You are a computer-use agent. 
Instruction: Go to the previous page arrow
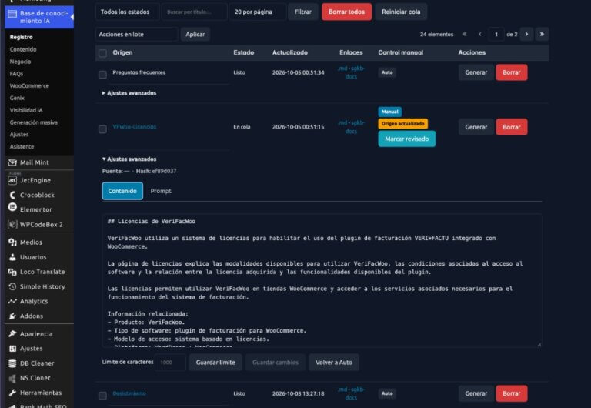pos(480,35)
